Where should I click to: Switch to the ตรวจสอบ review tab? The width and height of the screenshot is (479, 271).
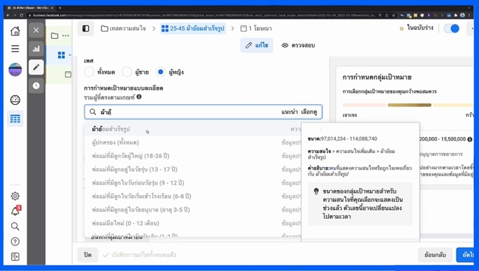pyautogui.click(x=298, y=45)
